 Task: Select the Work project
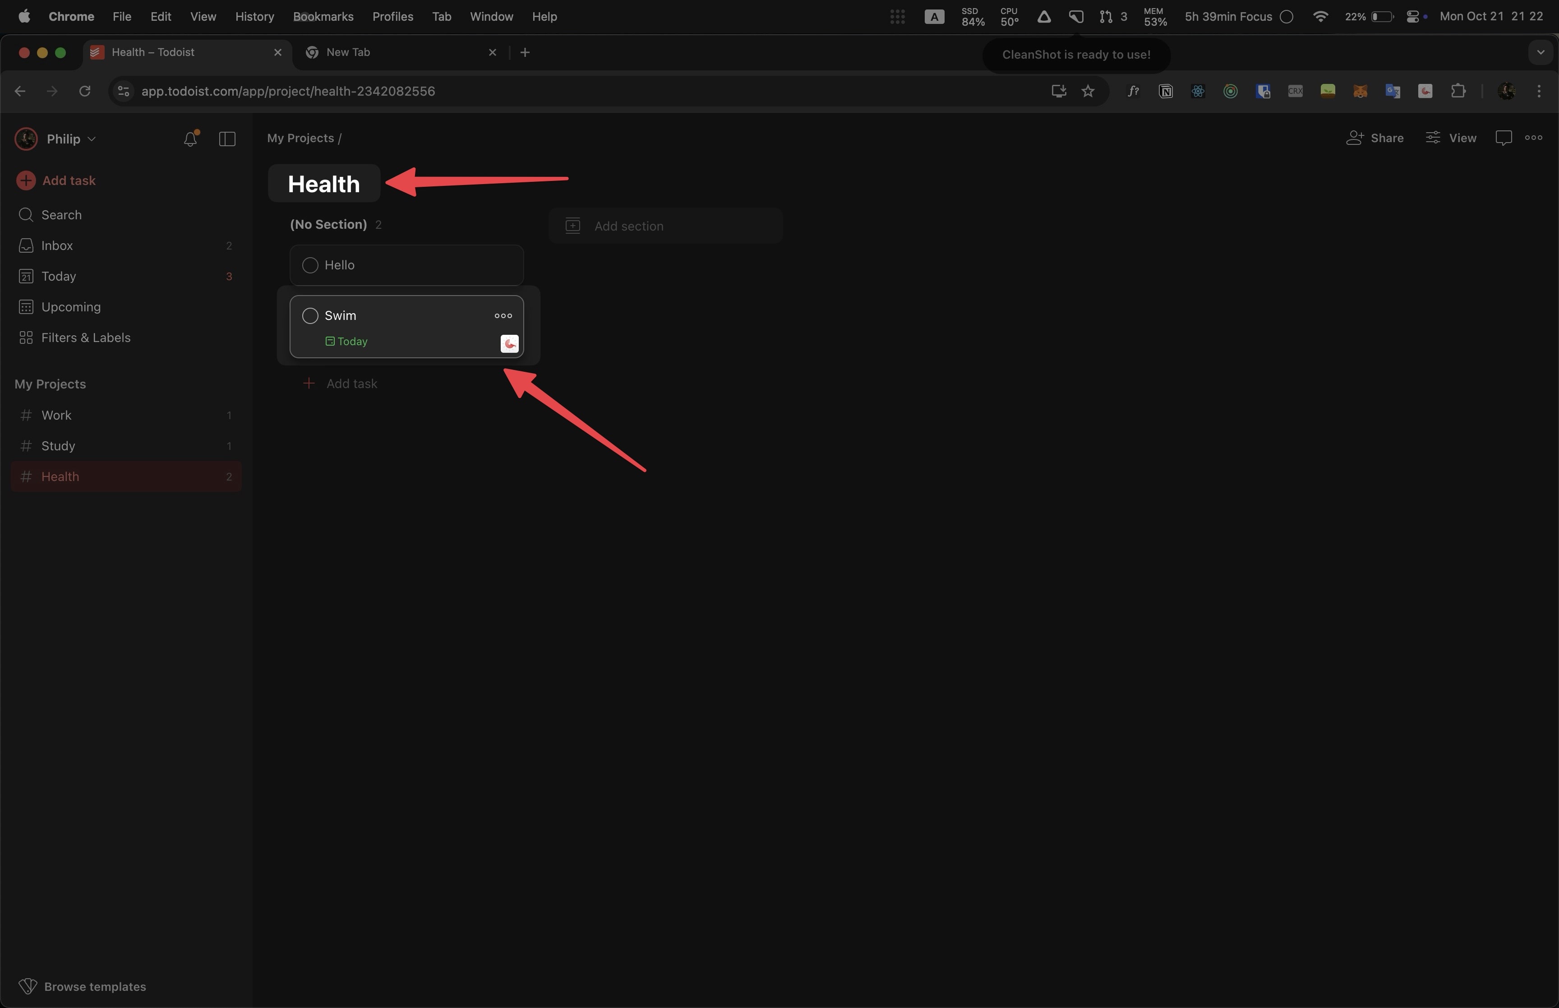(x=56, y=416)
